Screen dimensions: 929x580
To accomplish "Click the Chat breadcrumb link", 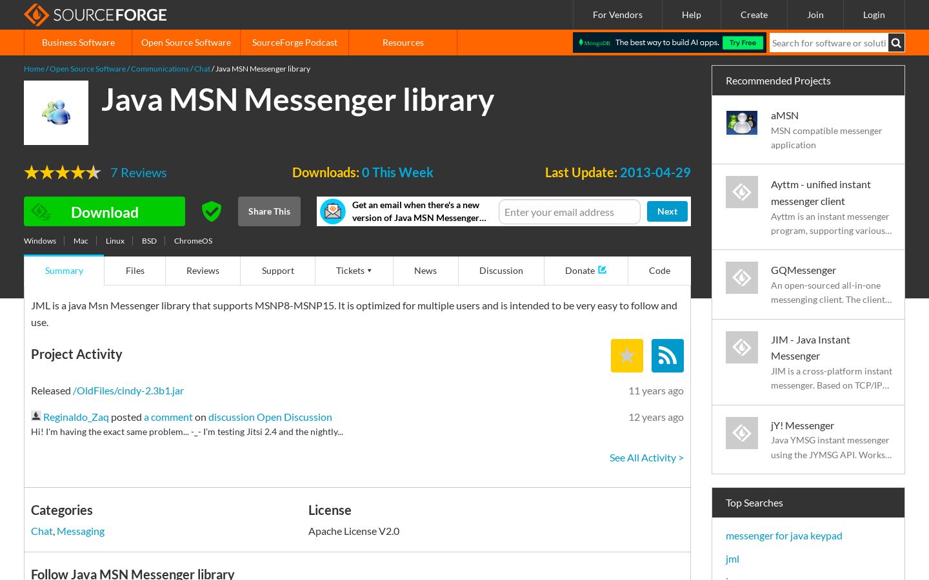I will coord(203,69).
